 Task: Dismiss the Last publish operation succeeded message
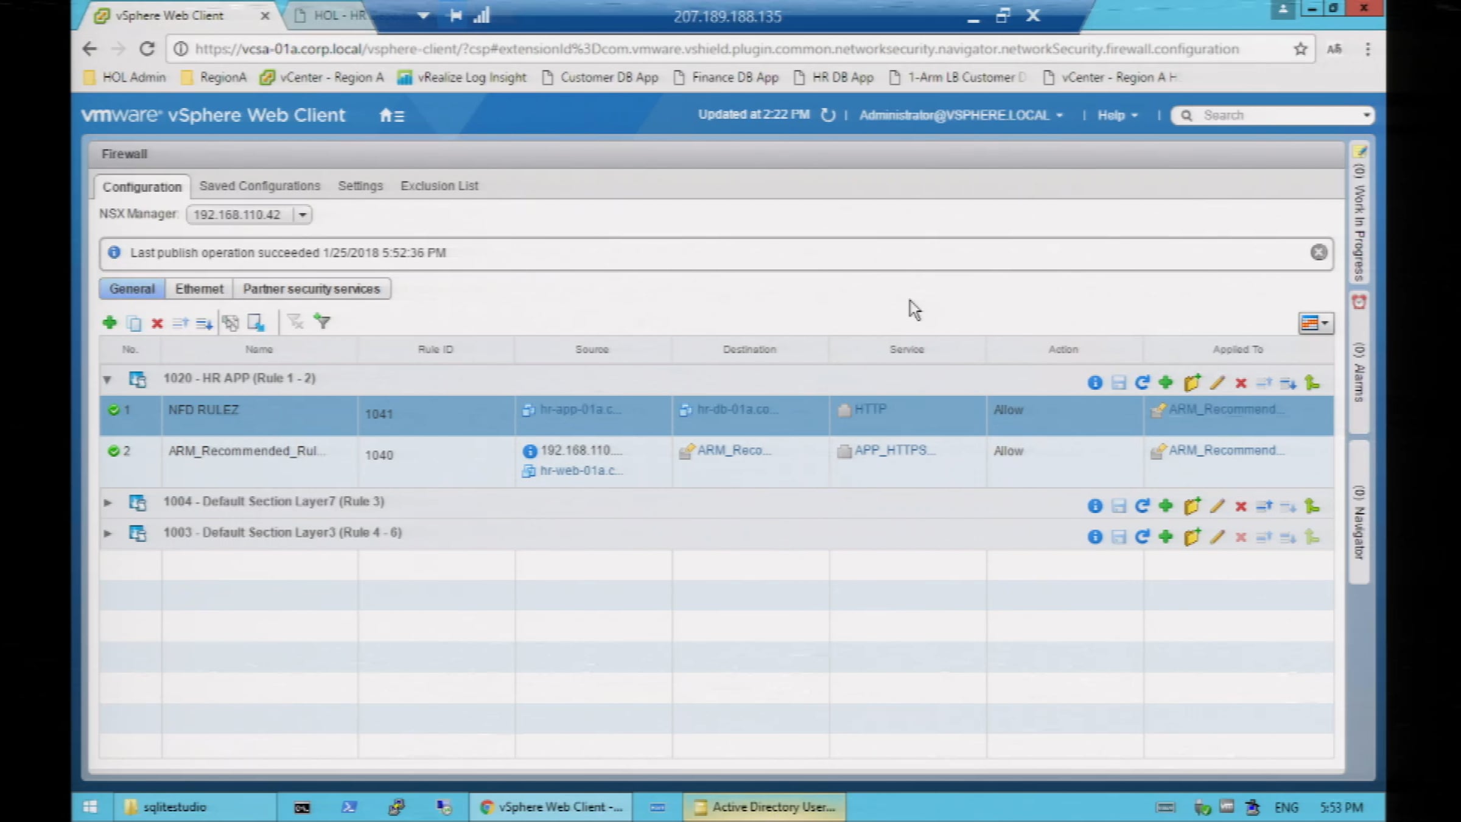click(1319, 253)
